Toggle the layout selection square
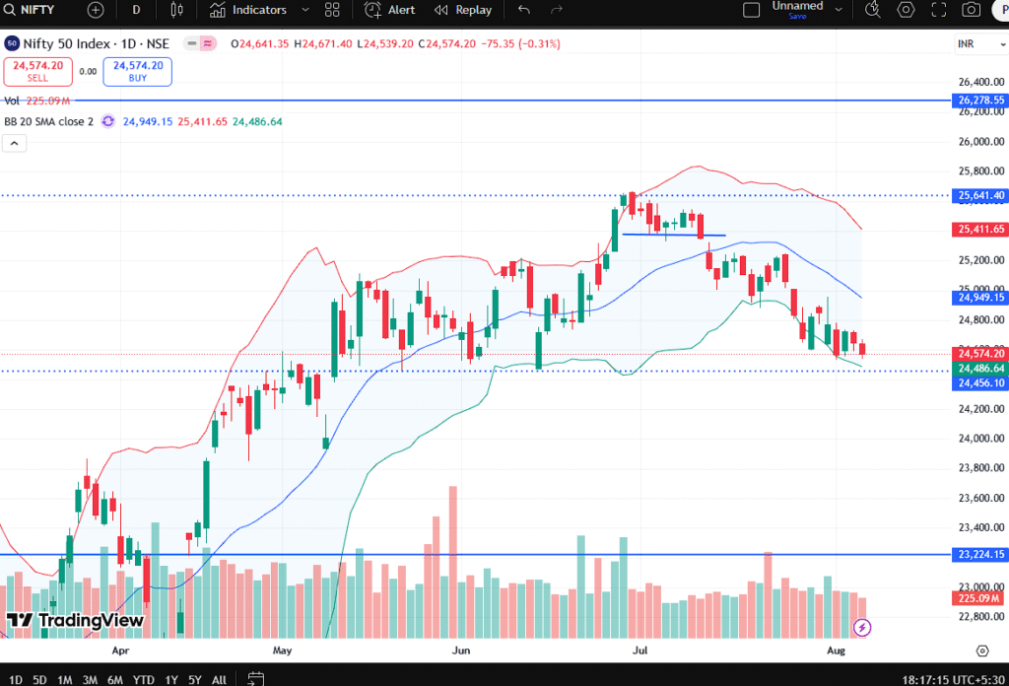The width and height of the screenshot is (1009, 686). 752,10
